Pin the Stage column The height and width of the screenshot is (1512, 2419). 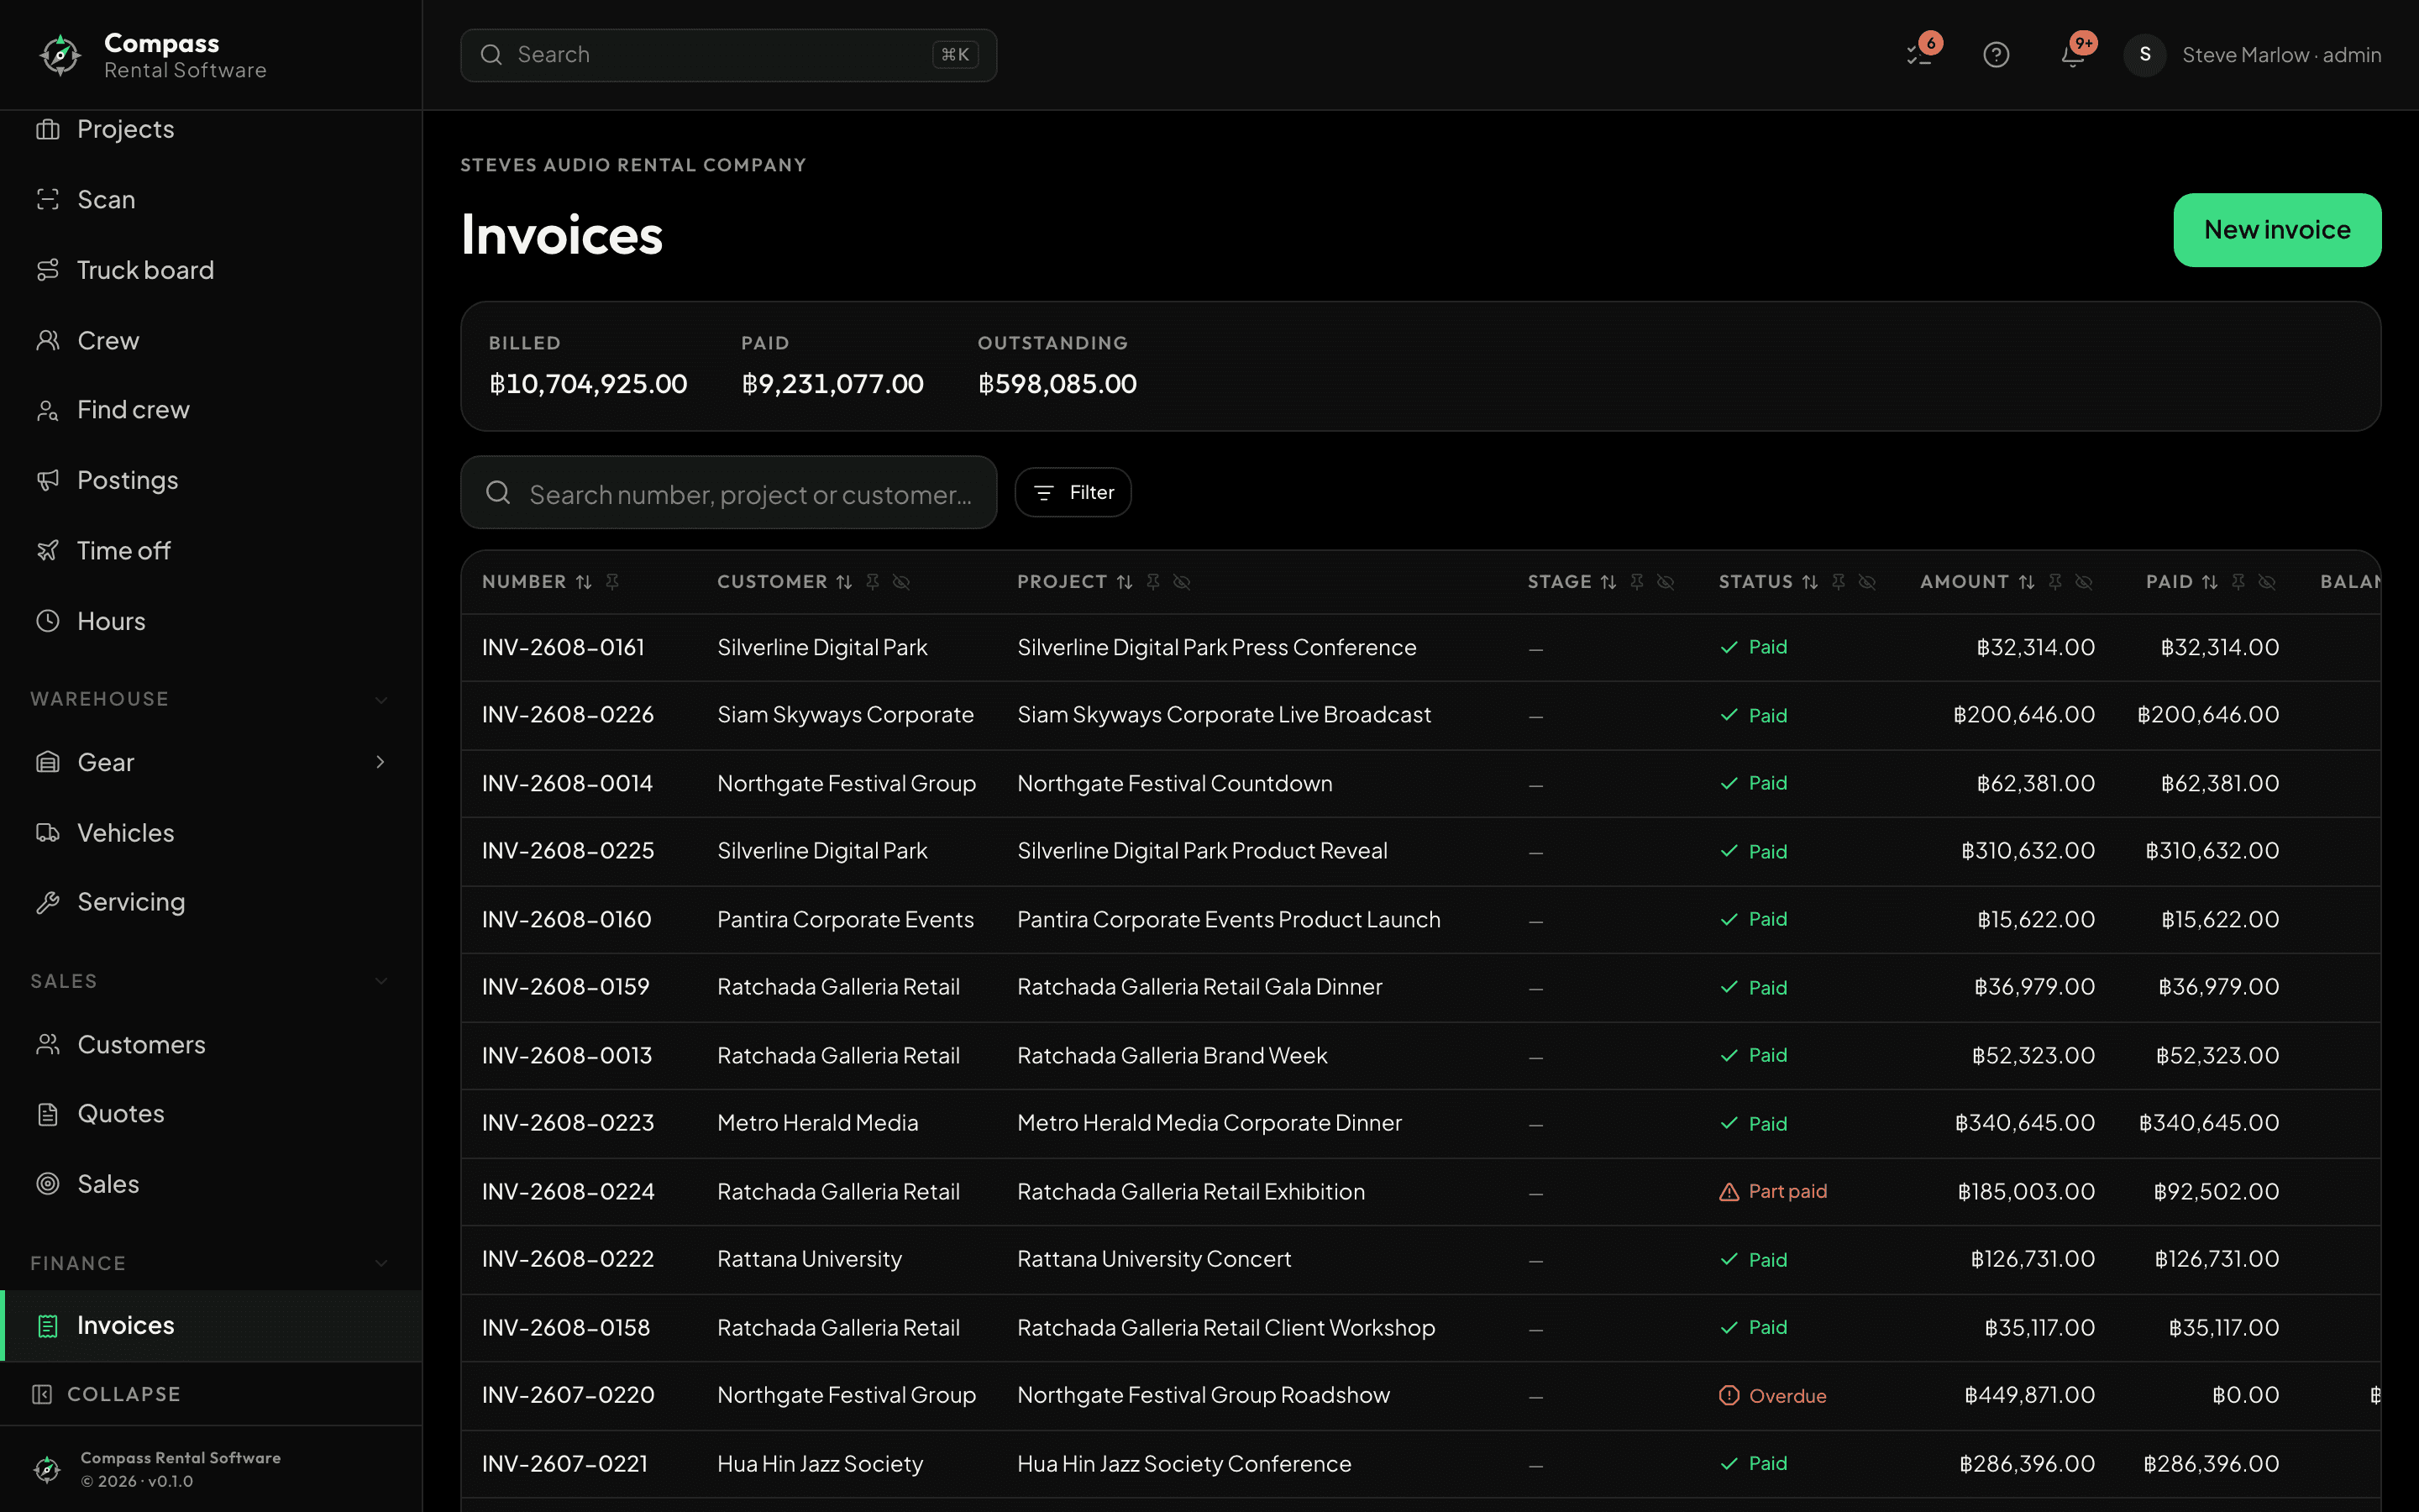pos(1636,582)
